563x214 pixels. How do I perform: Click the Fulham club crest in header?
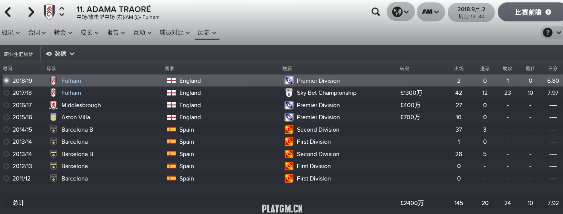point(49,12)
